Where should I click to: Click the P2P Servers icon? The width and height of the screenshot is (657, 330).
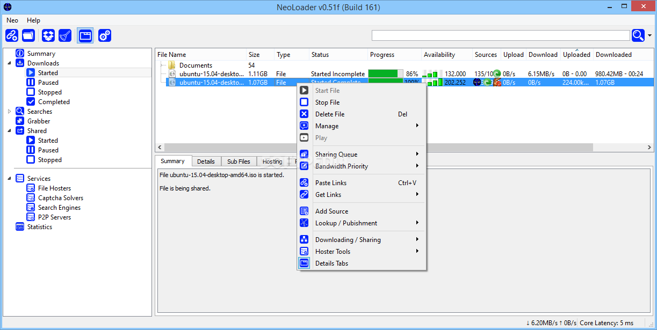pos(31,217)
